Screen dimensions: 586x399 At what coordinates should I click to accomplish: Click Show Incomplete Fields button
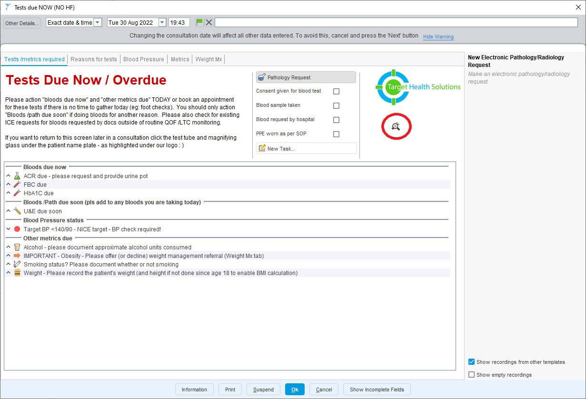point(377,389)
